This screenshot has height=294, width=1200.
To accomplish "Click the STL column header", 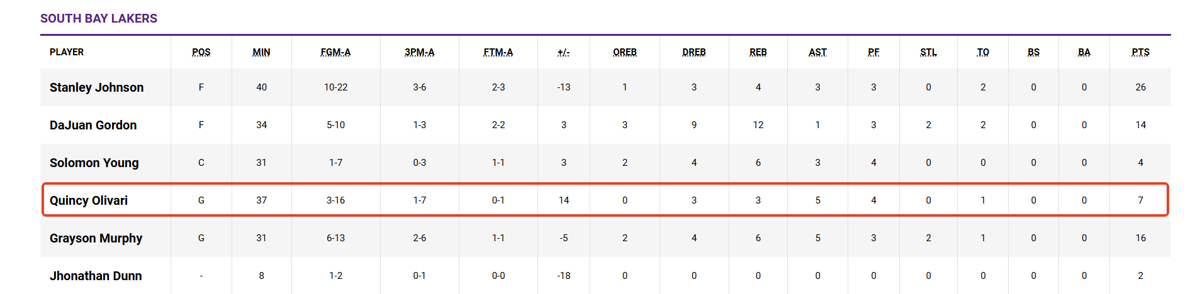I will point(928,52).
